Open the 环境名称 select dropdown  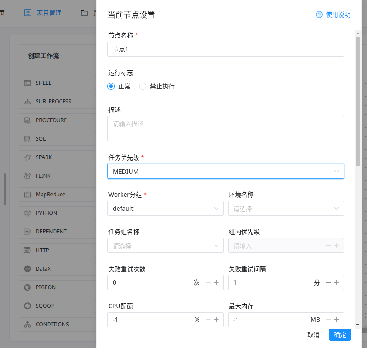tap(286, 208)
